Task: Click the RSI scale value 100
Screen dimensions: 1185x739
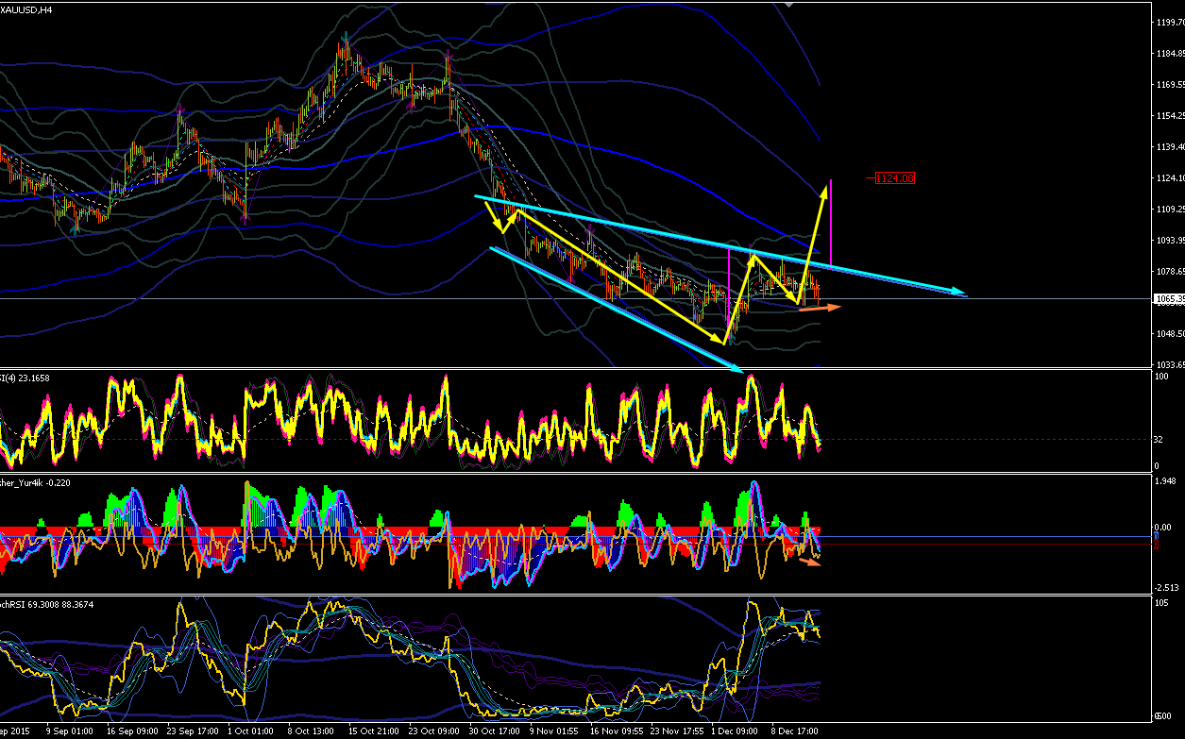Action: [x=1163, y=377]
